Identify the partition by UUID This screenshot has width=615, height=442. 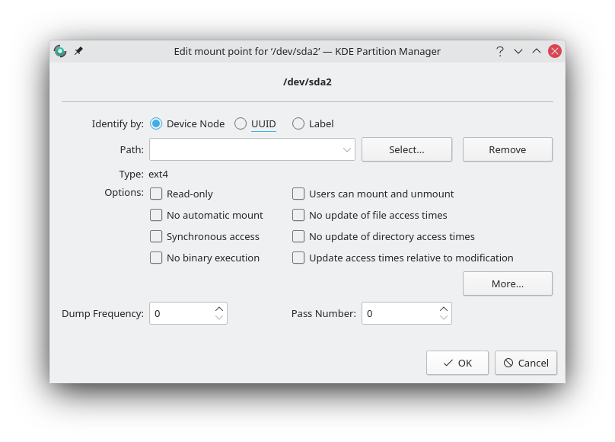[241, 123]
